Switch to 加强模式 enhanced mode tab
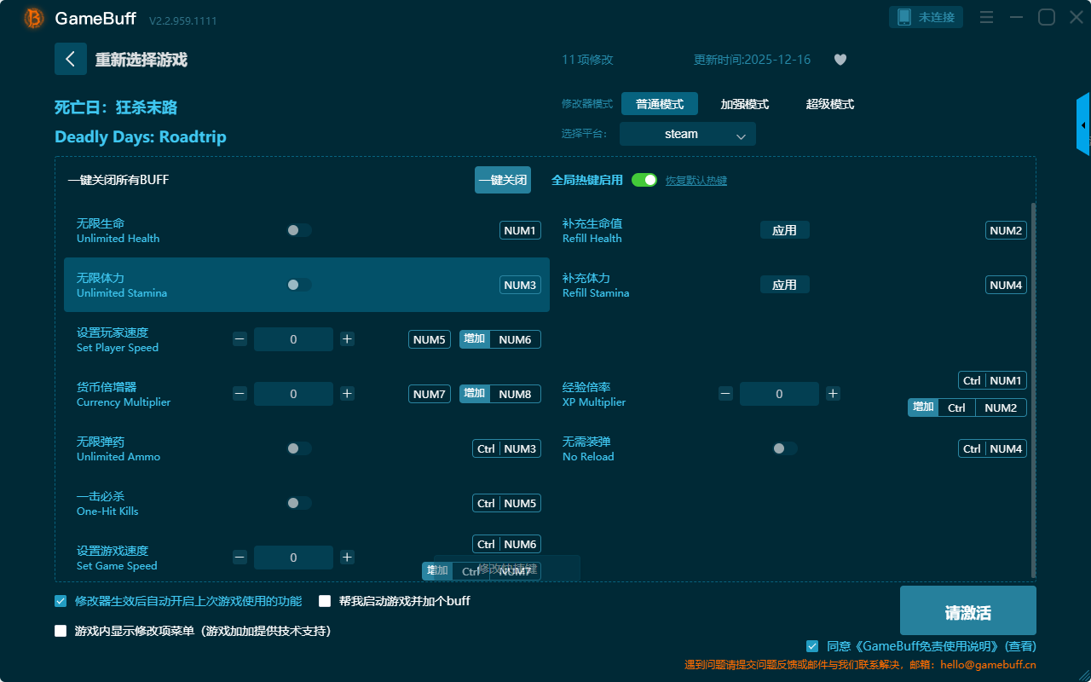The width and height of the screenshot is (1091, 682). (744, 104)
